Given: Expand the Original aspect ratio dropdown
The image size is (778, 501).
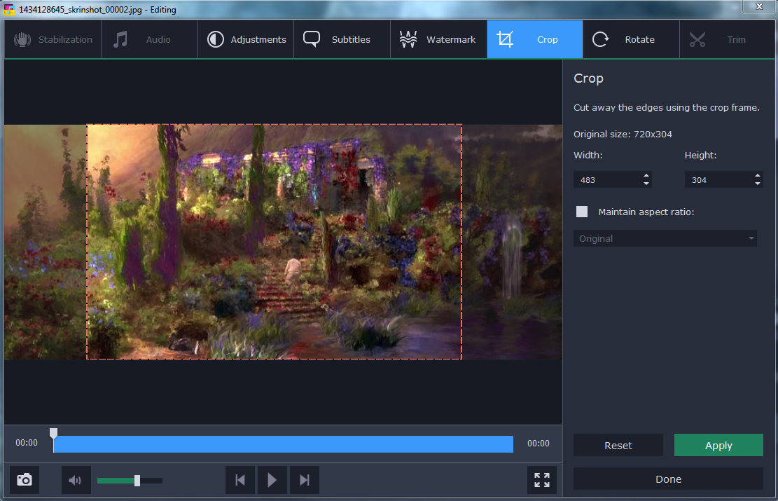Looking at the screenshot, I should click(665, 239).
